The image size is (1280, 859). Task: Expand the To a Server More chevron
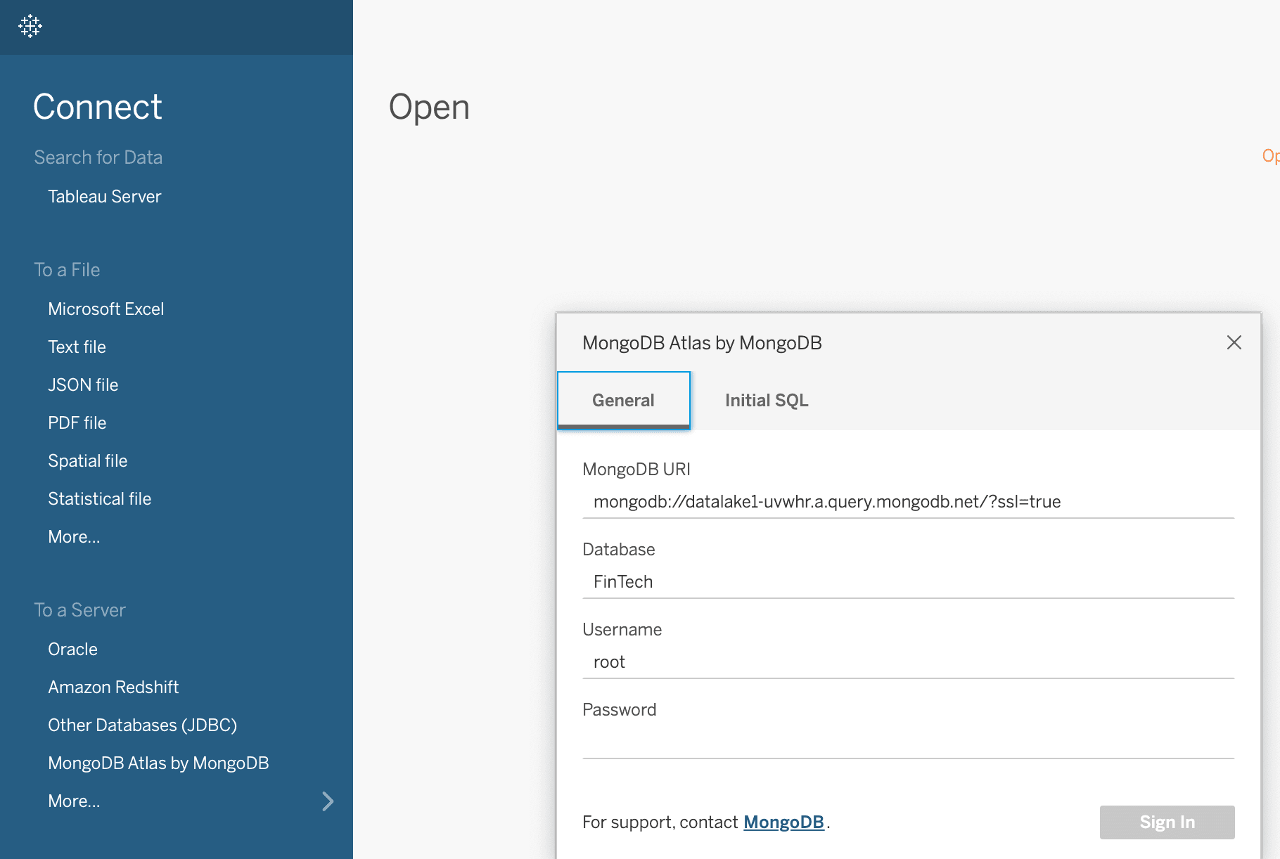[x=328, y=801]
